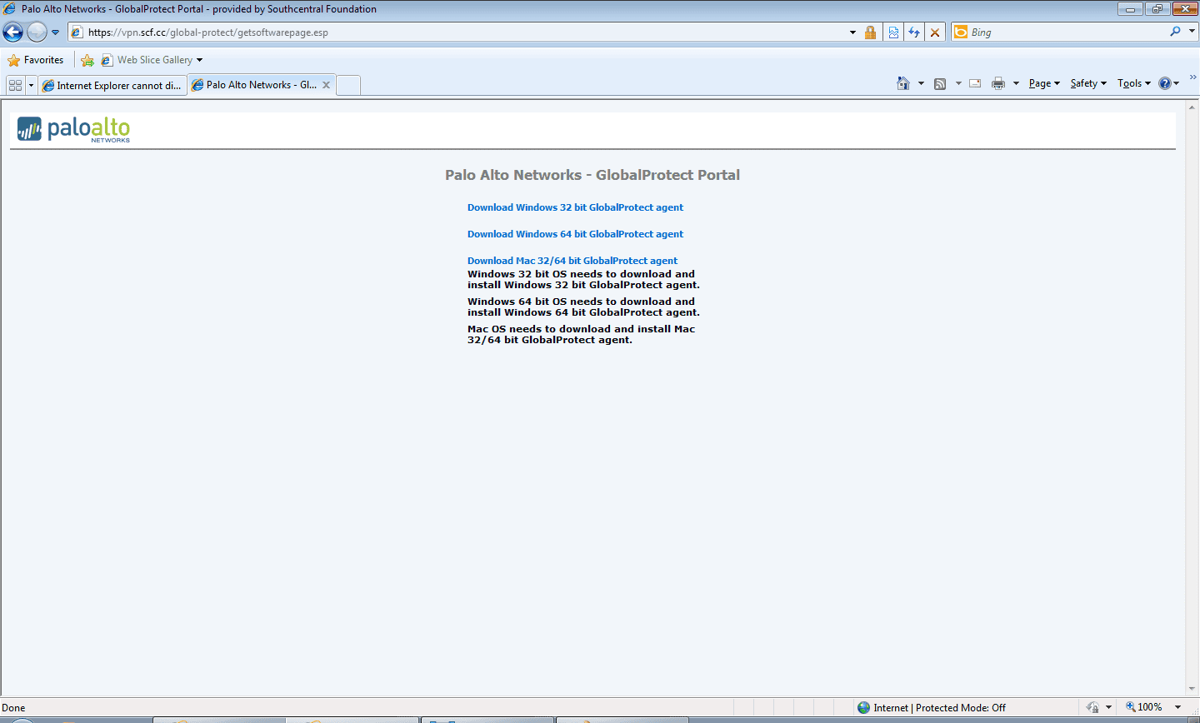The height and width of the screenshot is (723, 1200).
Task: Toggle Compatibility View broken-page icon
Action: tap(893, 32)
